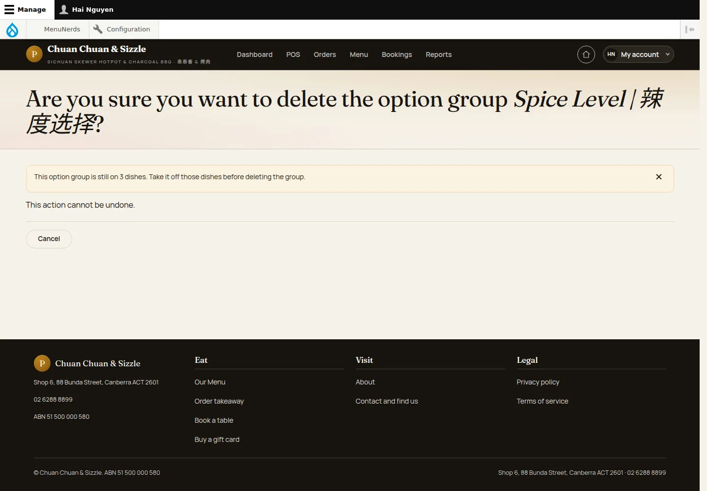Open Reports in main navigation
Screen dimensions: 707x491
point(438,55)
